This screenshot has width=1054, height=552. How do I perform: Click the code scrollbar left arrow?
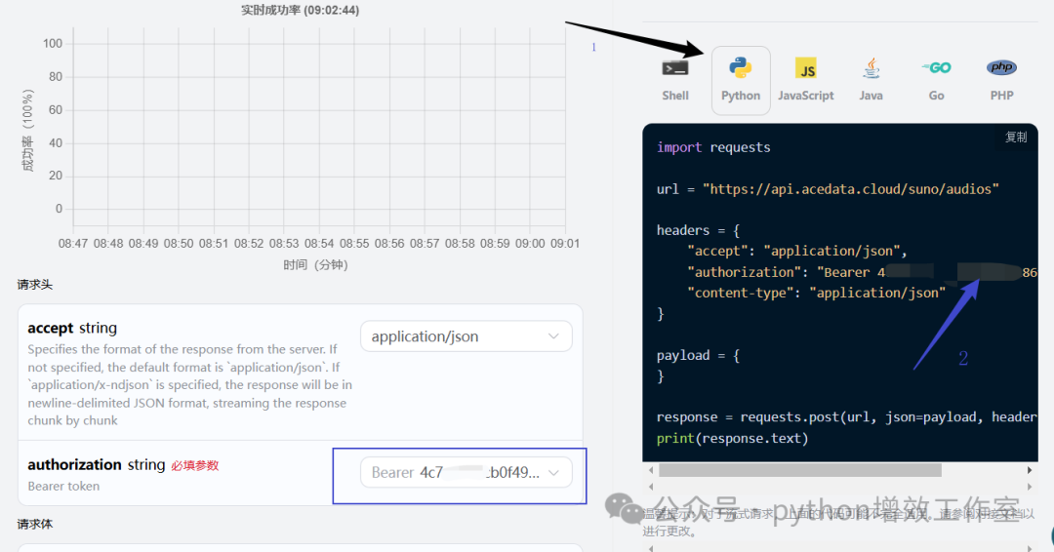tap(650, 470)
